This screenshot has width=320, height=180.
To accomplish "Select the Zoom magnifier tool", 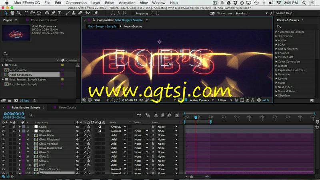I will pos(19,13).
